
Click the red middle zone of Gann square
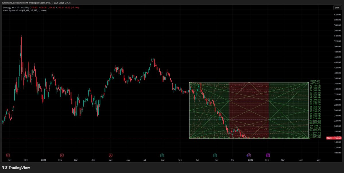pyautogui.click(x=249, y=110)
